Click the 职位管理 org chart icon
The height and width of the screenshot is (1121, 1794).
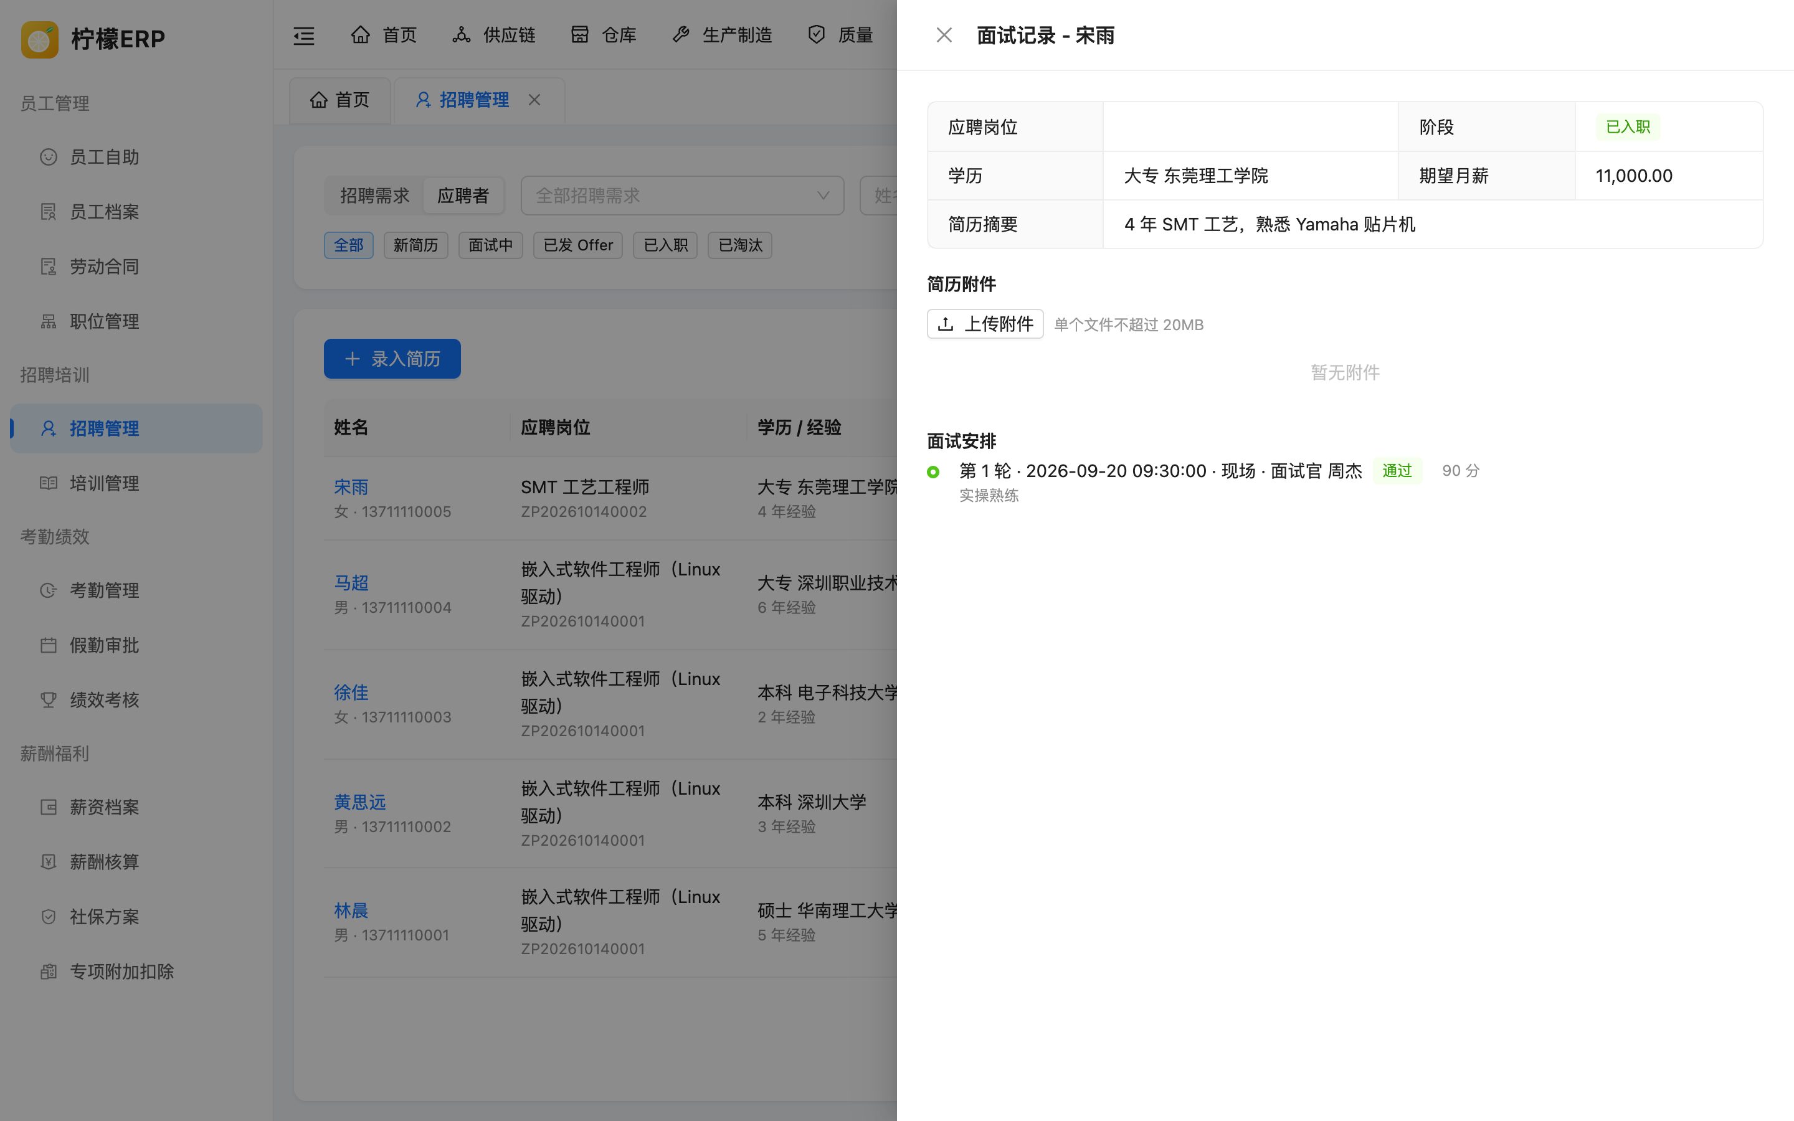point(48,321)
